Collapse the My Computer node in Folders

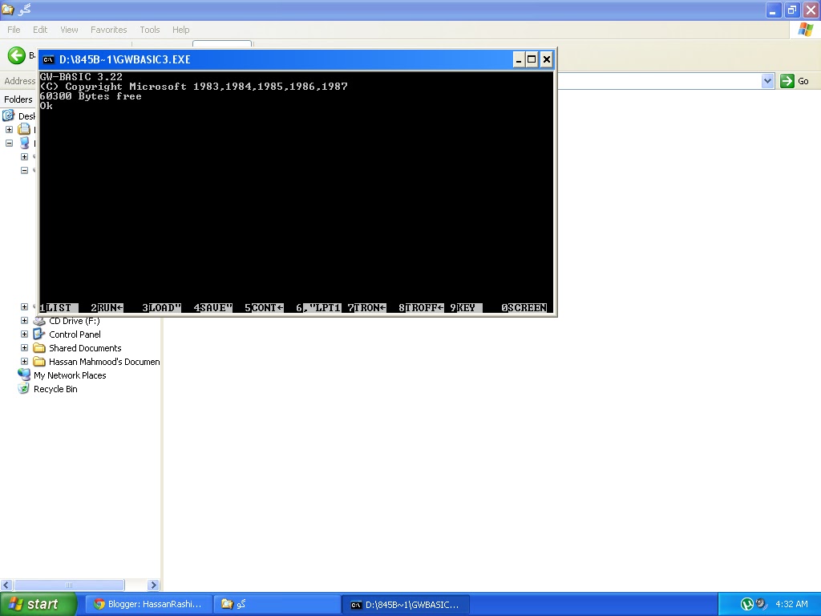pos(9,143)
